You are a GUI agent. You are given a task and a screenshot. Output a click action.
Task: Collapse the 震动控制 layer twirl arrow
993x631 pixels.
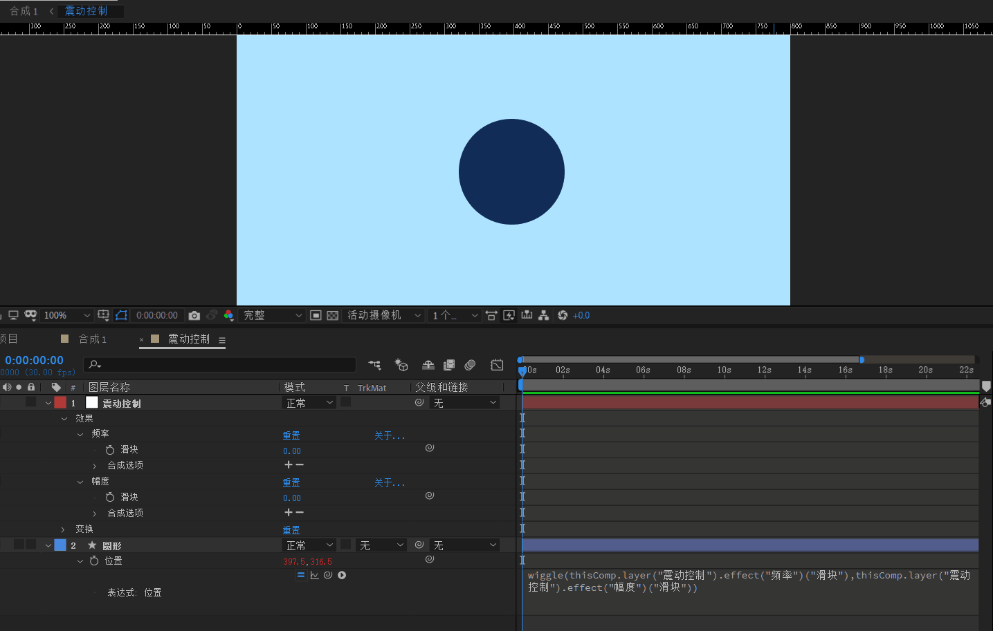coord(48,403)
